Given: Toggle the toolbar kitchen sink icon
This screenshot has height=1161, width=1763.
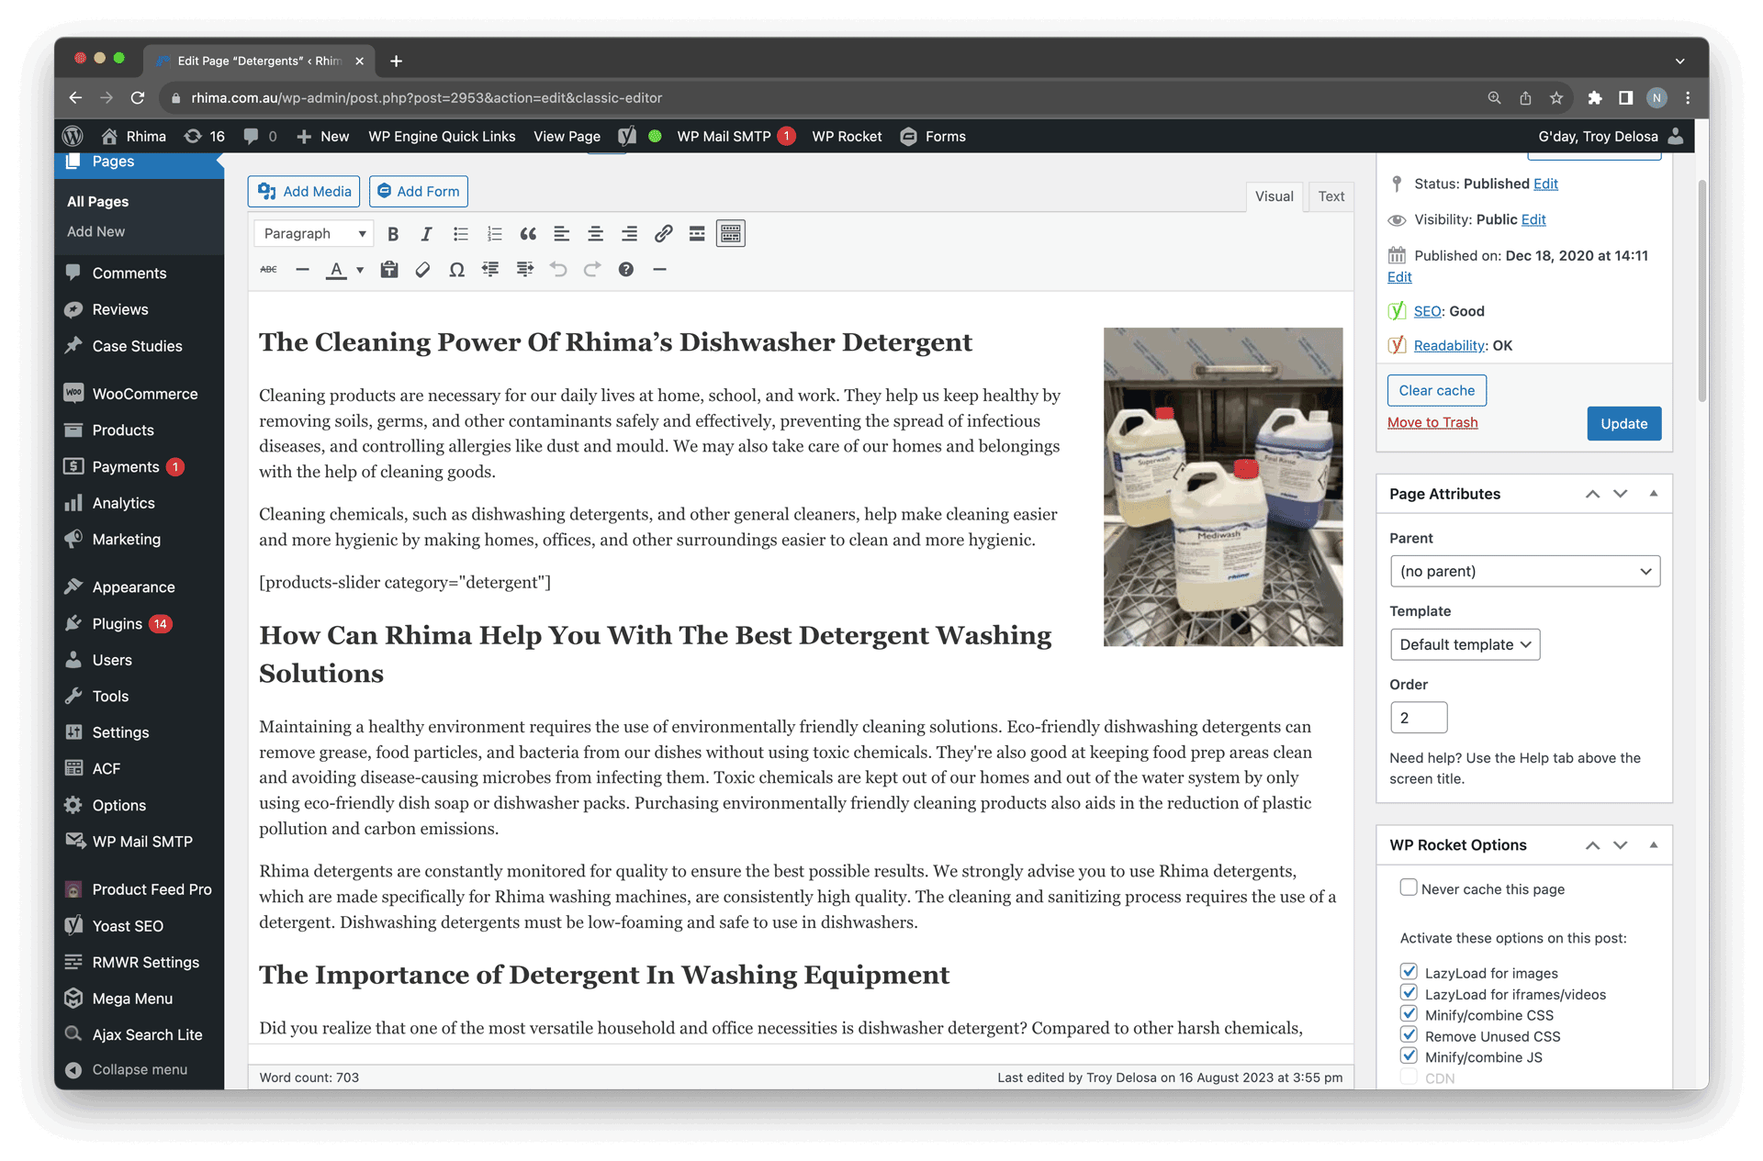Looking at the screenshot, I should click(x=731, y=234).
